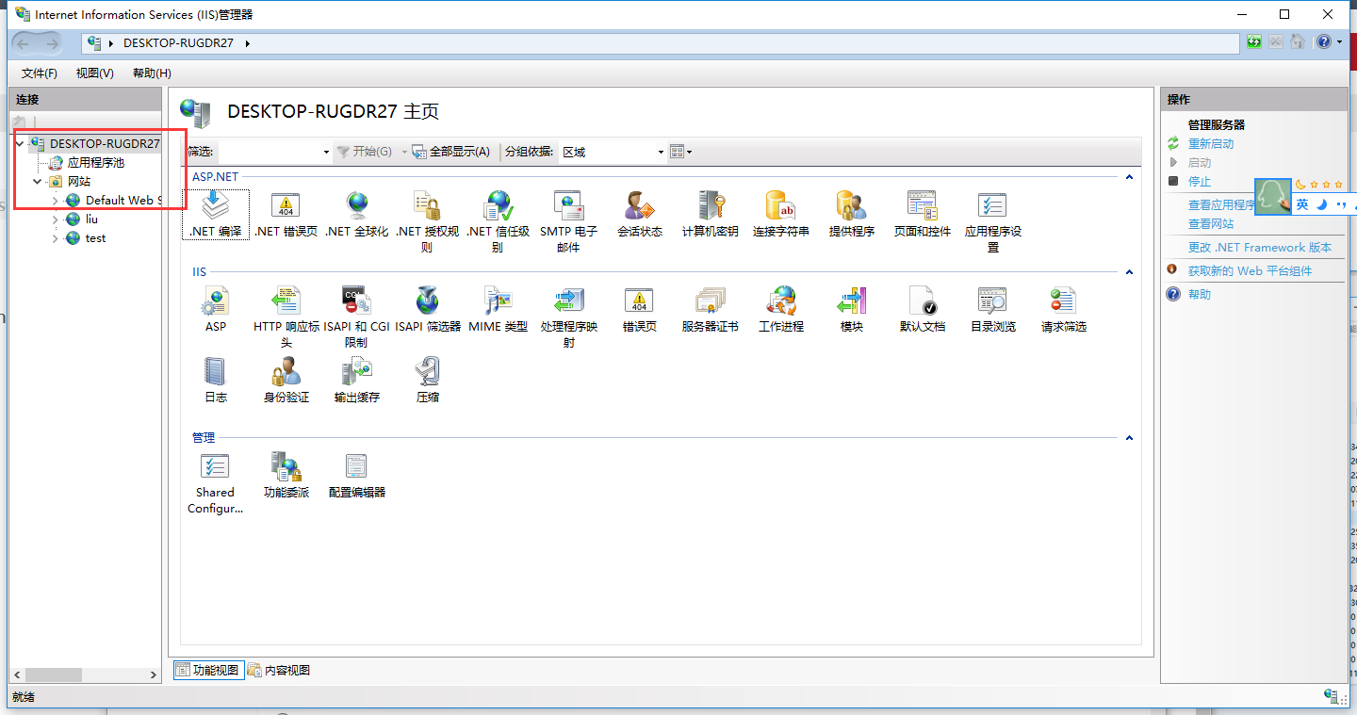This screenshot has width=1357, height=715.
Task: Open the ISAPI 和 CGI 限制 feature
Action: pyautogui.click(x=357, y=317)
